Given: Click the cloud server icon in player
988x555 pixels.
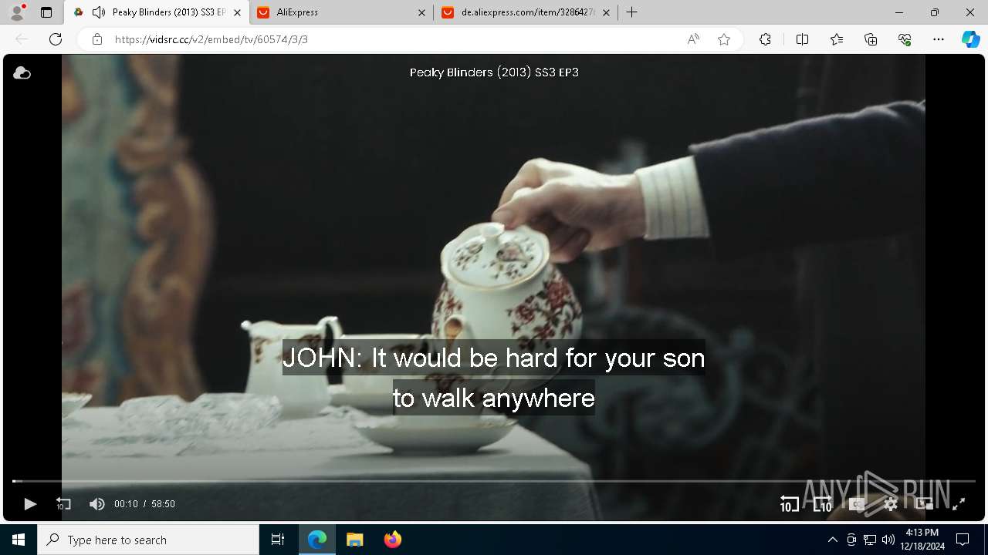Looking at the screenshot, I should [22, 72].
